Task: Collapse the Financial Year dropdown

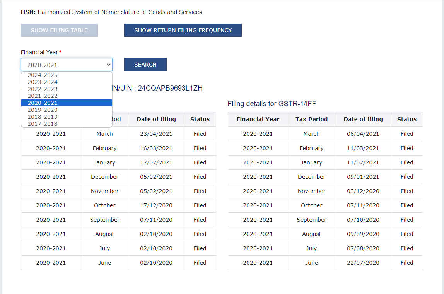Action: tap(67, 65)
